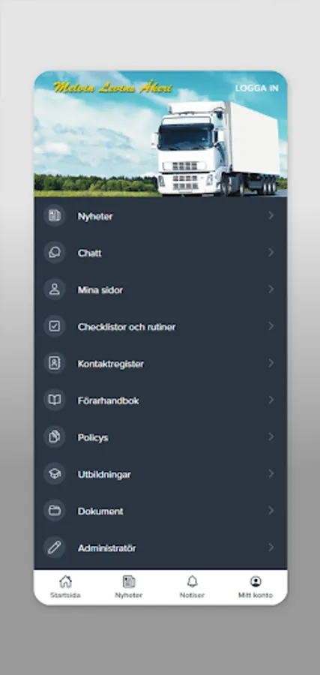Expand the Dokument row chevron arrow
Viewport: 320px width, 675px height.
pos(271,511)
